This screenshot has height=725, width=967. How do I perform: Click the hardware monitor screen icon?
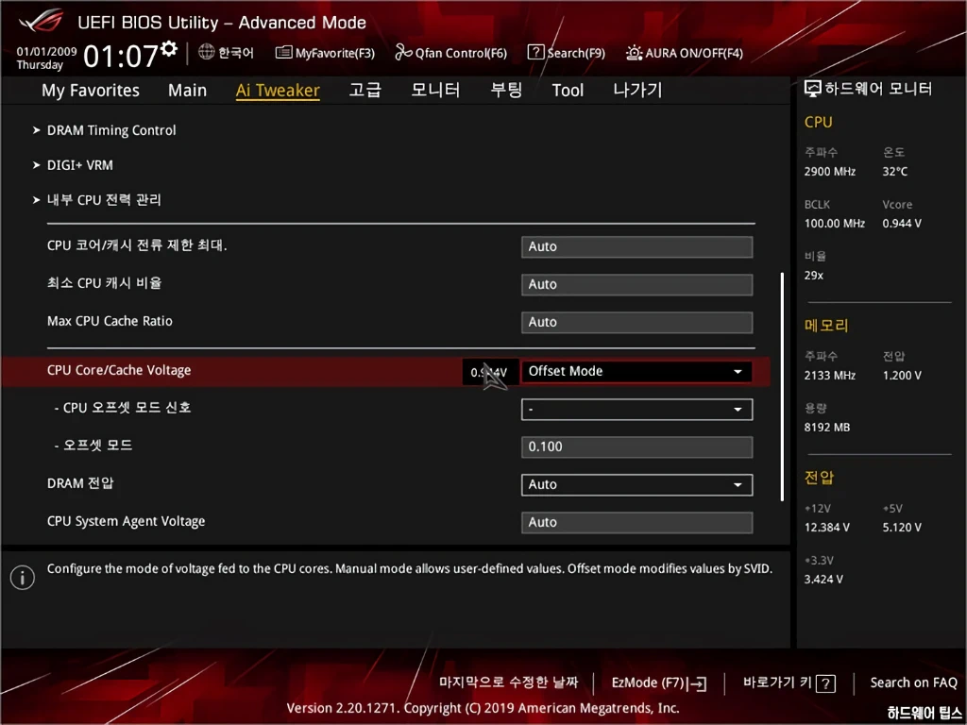tap(813, 89)
